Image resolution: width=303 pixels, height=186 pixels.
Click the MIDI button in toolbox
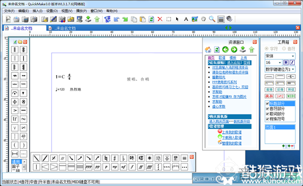[x=291, y=96]
